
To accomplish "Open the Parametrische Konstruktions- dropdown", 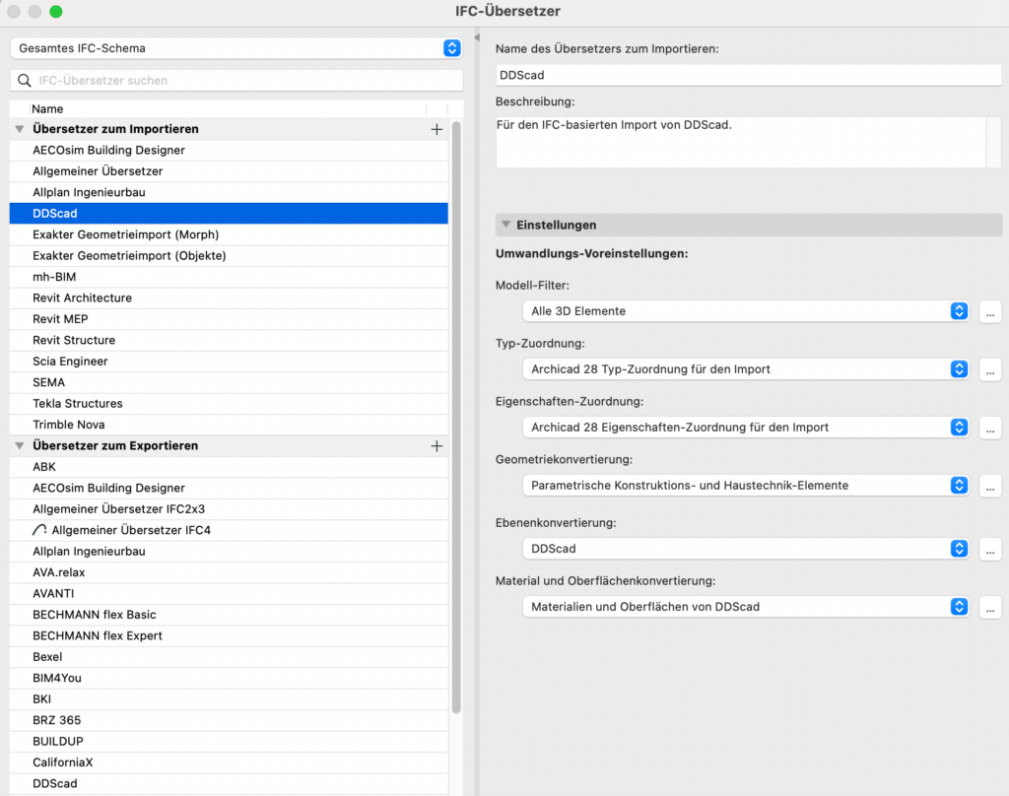I will (745, 486).
